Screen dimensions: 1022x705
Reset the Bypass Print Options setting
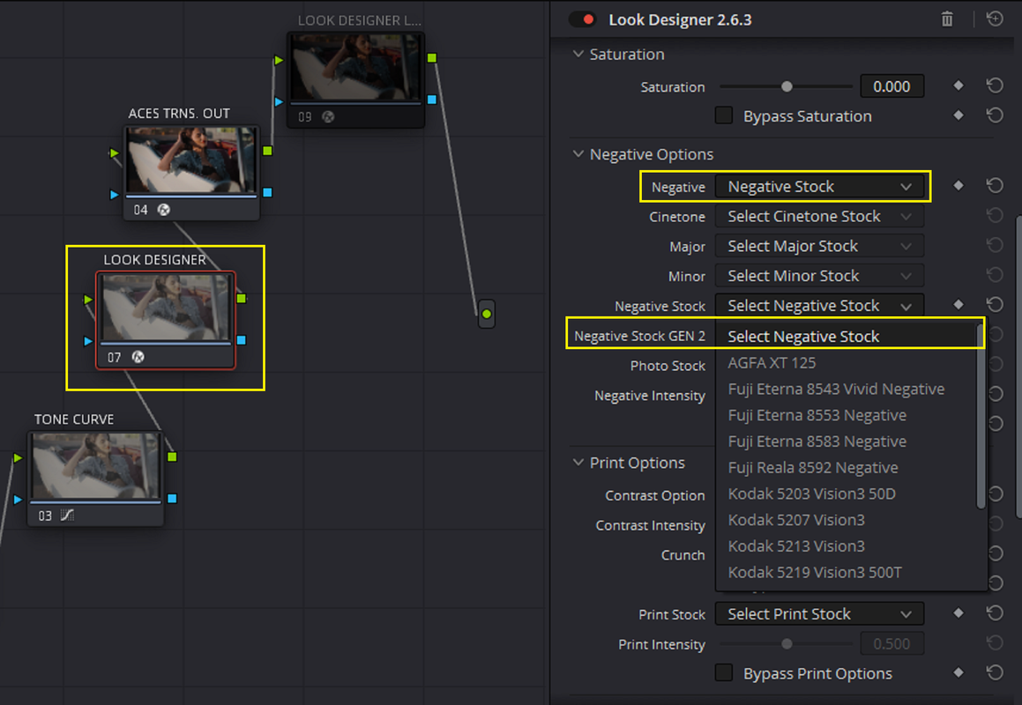pos(995,672)
